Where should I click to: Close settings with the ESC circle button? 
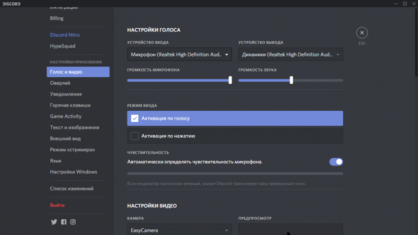click(x=362, y=33)
